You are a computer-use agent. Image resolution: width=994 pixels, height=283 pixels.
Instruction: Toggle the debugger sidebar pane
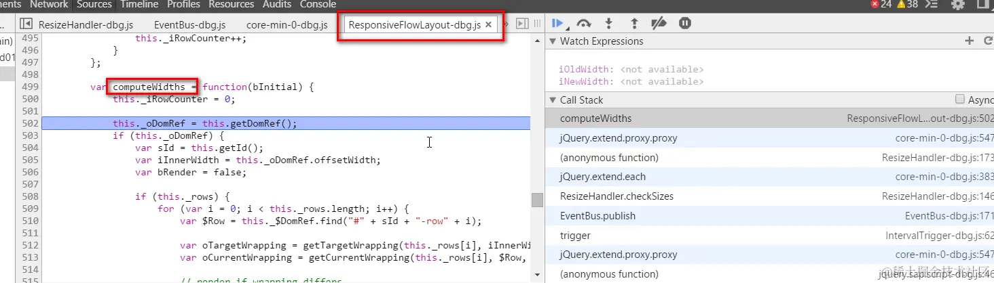(522, 24)
